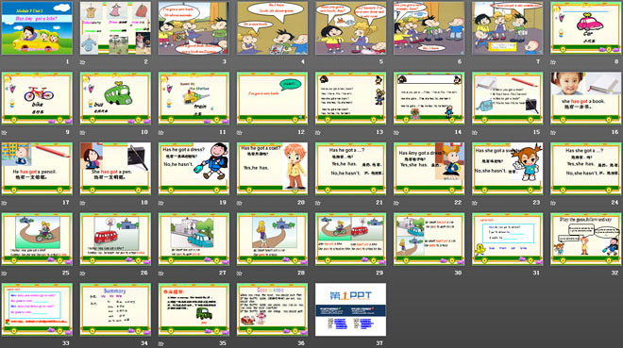
Task: Open slide 8 with the pink car
Action: click(586, 27)
